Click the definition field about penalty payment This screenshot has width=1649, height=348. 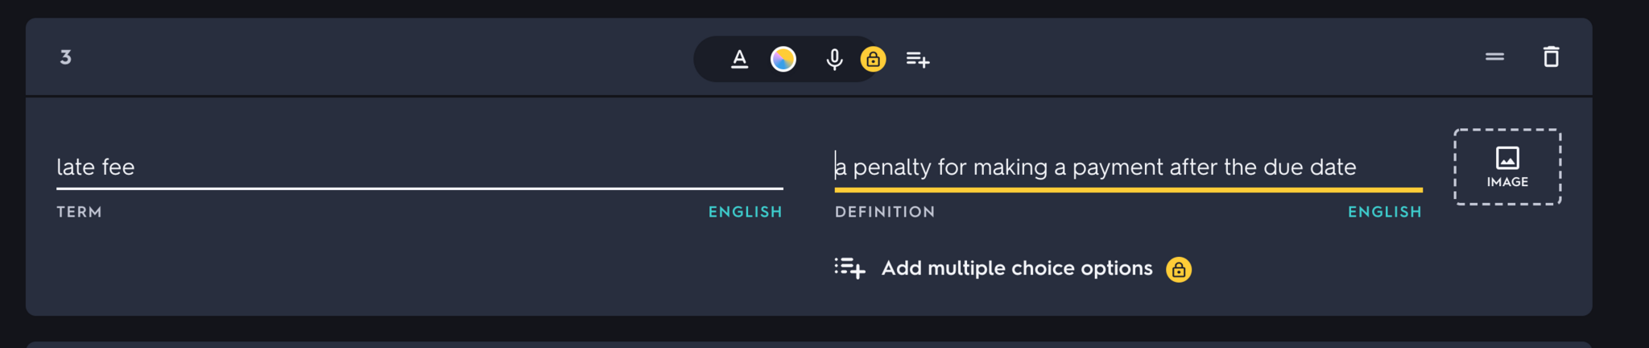[x=1127, y=167]
